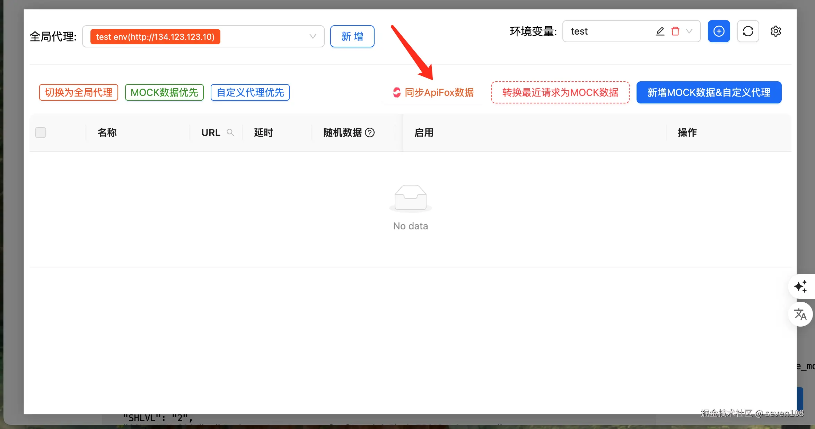The width and height of the screenshot is (815, 429).
Task: Expand the 全局代理 dropdown arrow
Action: 313,36
